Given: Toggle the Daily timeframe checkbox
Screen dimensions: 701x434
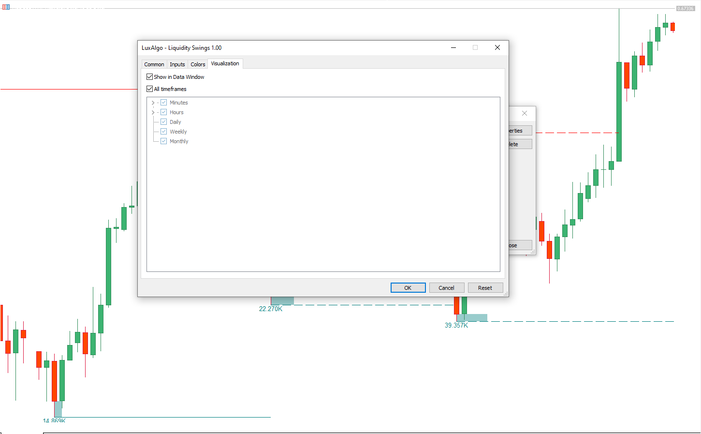Looking at the screenshot, I should pyautogui.click(x=164, y=122).
